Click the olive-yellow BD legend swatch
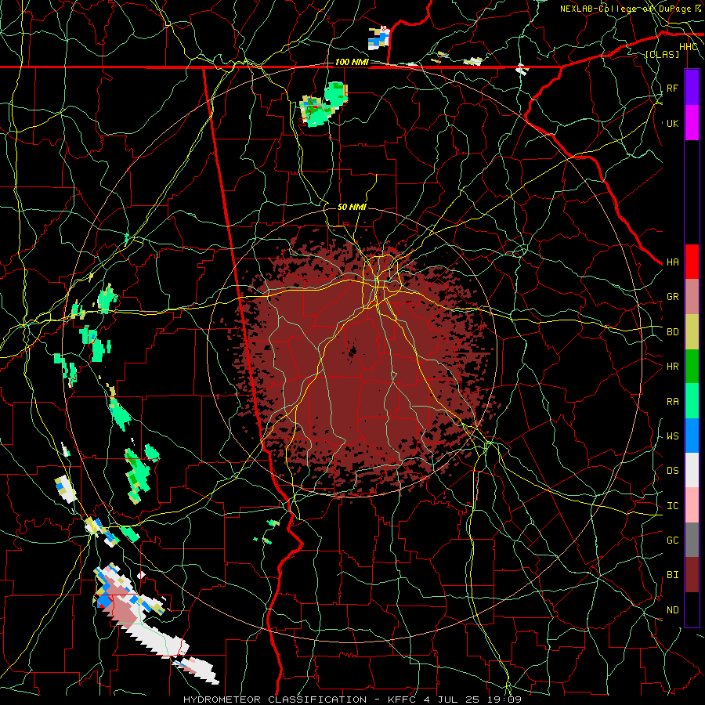The height and width of the screenshot is (705, 705). point(692,332)
